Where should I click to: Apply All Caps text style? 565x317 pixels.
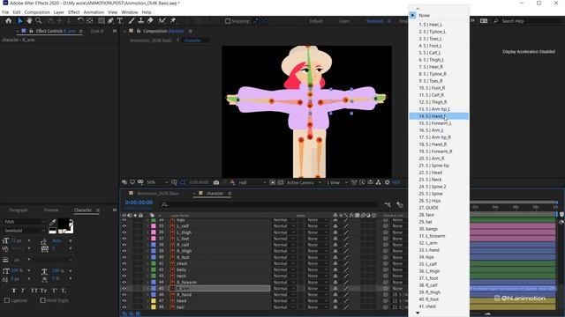pyautogui.click(x=34, y=291)
